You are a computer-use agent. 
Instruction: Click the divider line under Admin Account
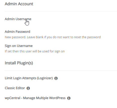(61, 11)
